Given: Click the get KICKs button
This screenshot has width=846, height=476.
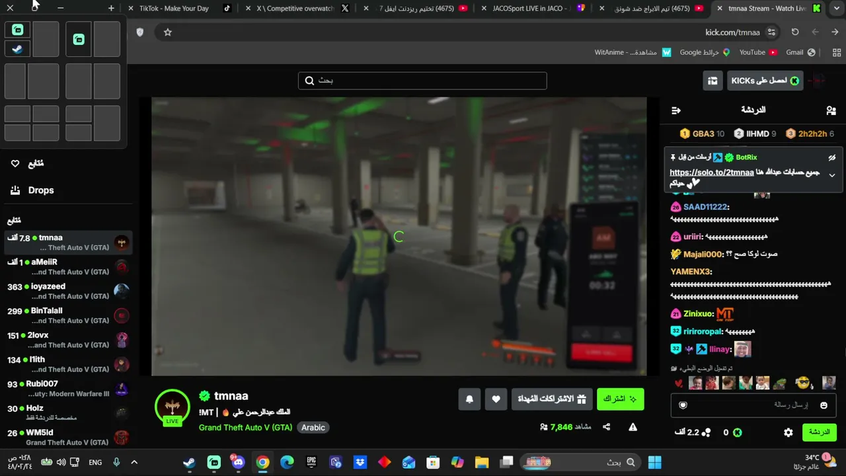Looking at the screenshot, I should (765, 81).
